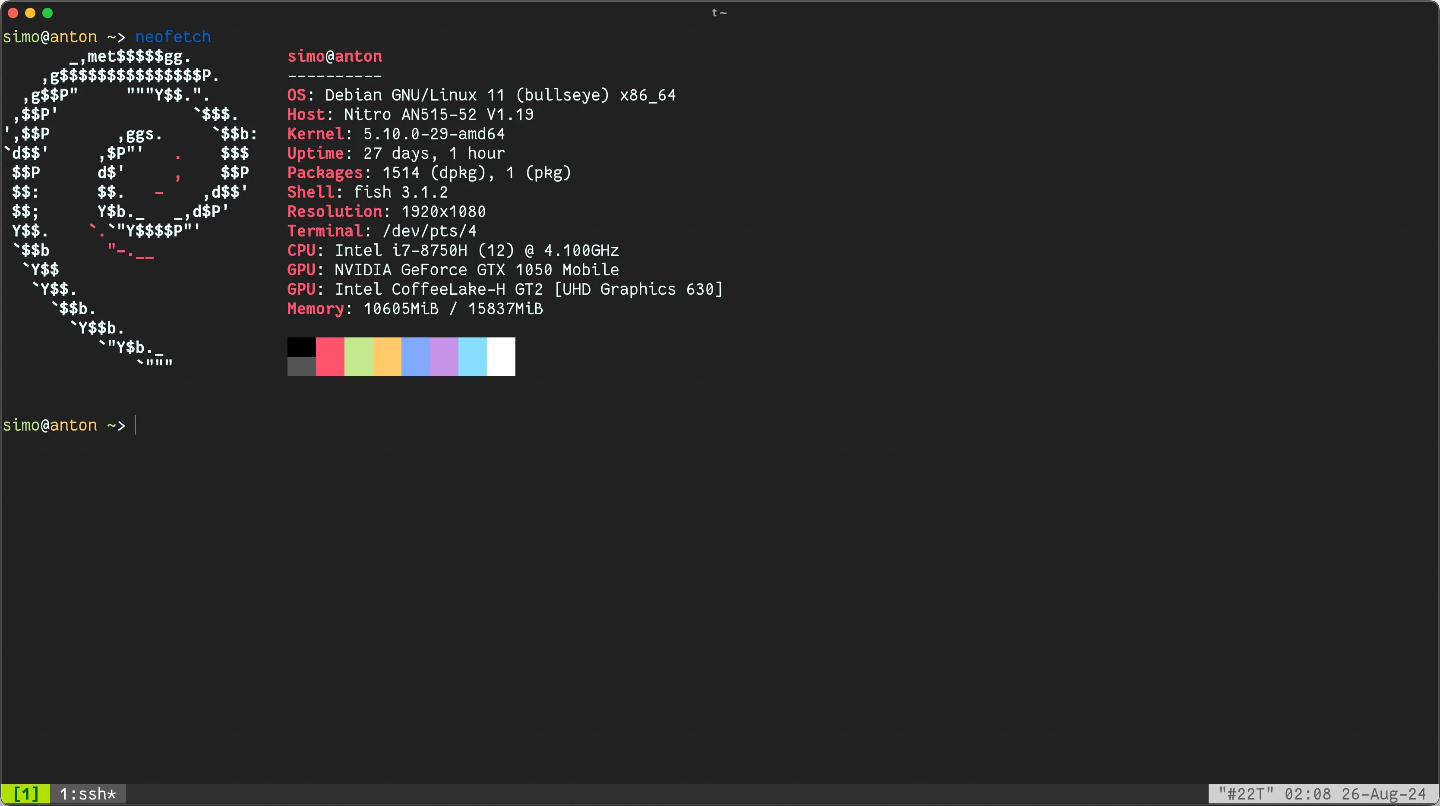Click the window title t~
The width and height of the screenshot is (1440, 806).
tap(719, 12)
